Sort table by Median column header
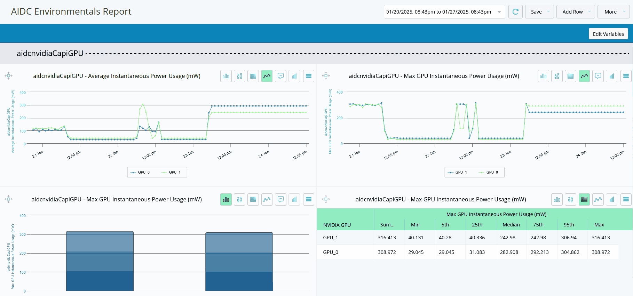The width and height of the screenshot is (633, 296). (x=511, y=225)
